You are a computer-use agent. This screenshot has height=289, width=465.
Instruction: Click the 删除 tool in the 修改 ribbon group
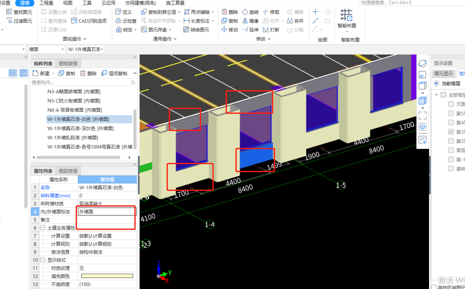coord(230,12)
